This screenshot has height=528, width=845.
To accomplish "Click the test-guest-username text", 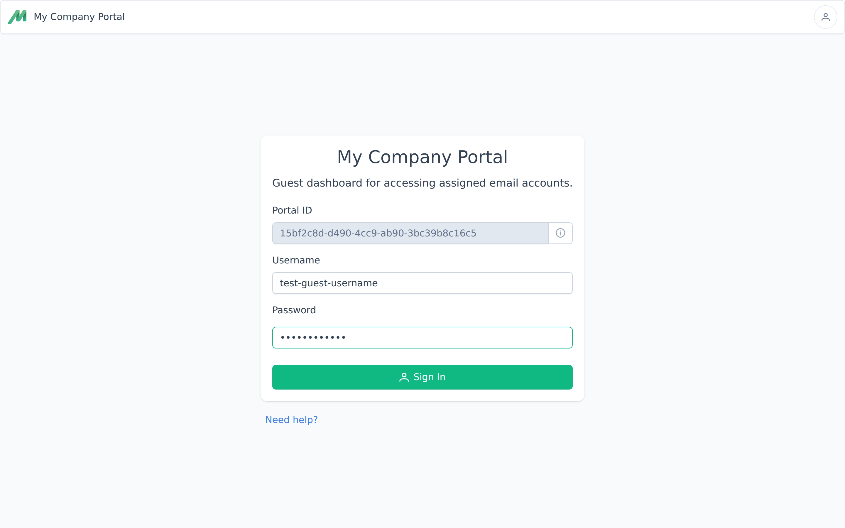I will click(329, 283).
